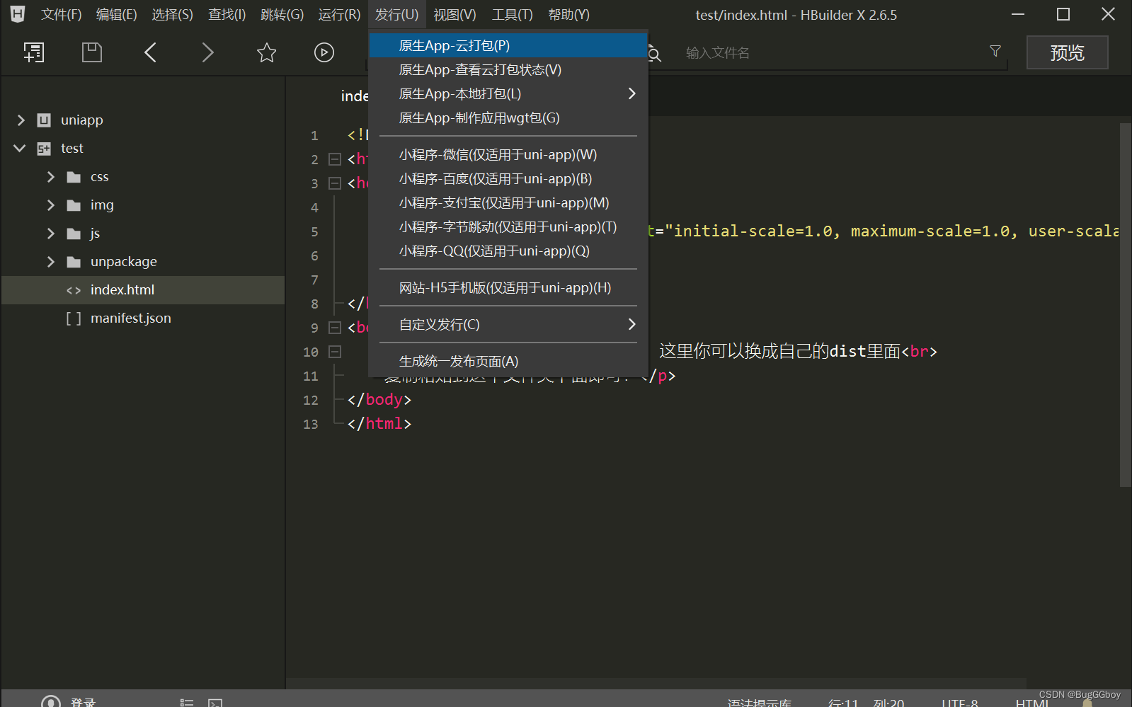
Task: Select 生成统一发布页面(A) entry
Action: [508, 362]
